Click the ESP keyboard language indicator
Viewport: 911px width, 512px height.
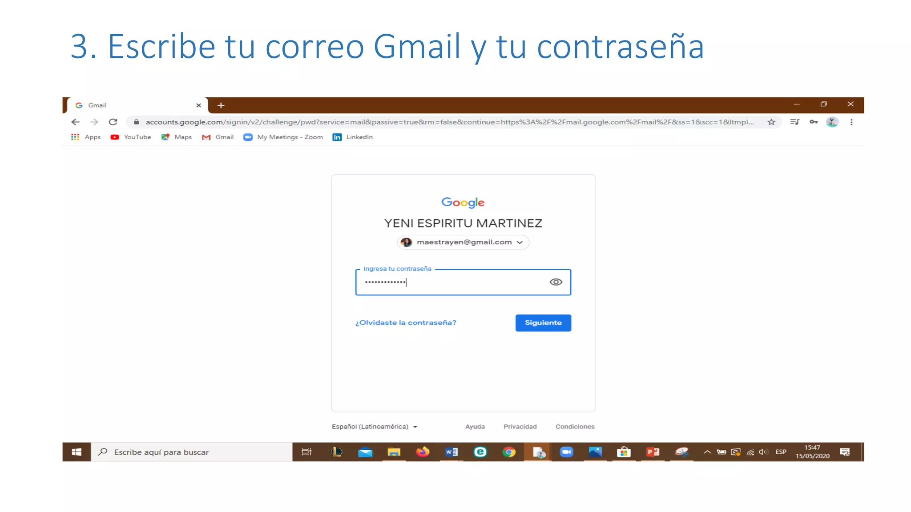click(781, 452)
